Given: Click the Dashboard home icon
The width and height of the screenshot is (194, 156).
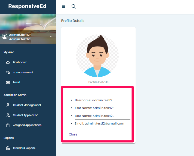Looking at the screenshot, I should [x=8, y=63].
